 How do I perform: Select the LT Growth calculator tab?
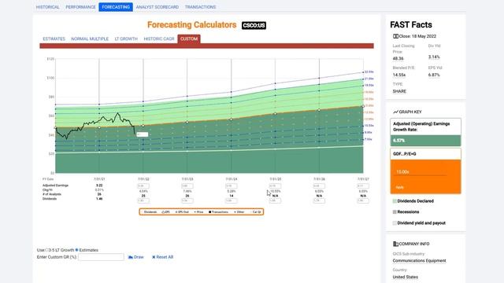click(126, 39)
